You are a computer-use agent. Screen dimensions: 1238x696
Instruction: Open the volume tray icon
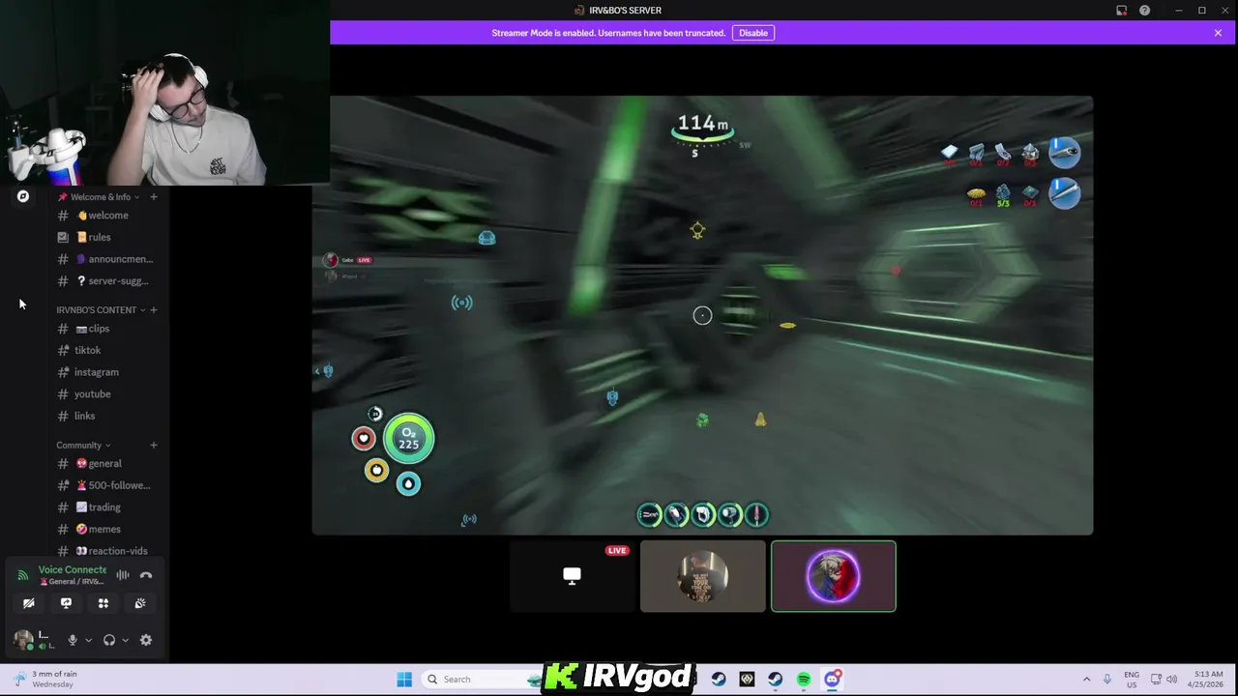tap(1172, 680)
